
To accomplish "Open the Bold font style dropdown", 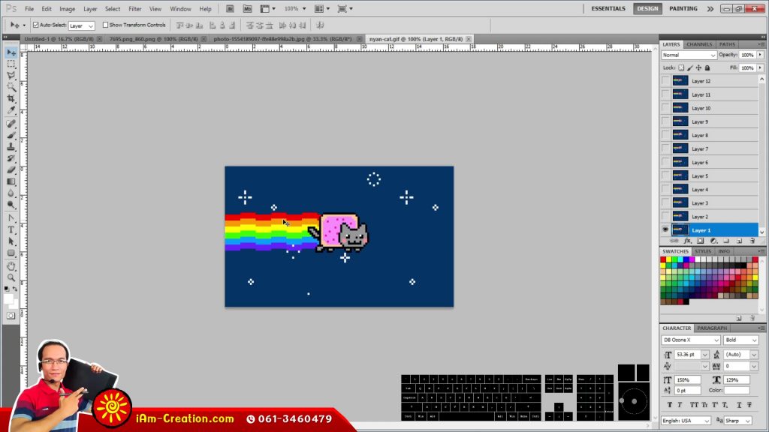I will (x=740, y=340).
